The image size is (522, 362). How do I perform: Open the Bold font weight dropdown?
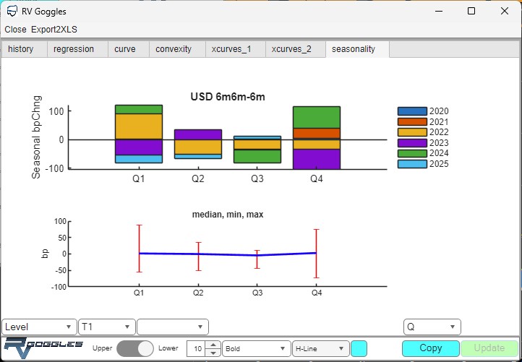(x=256, y=348)
